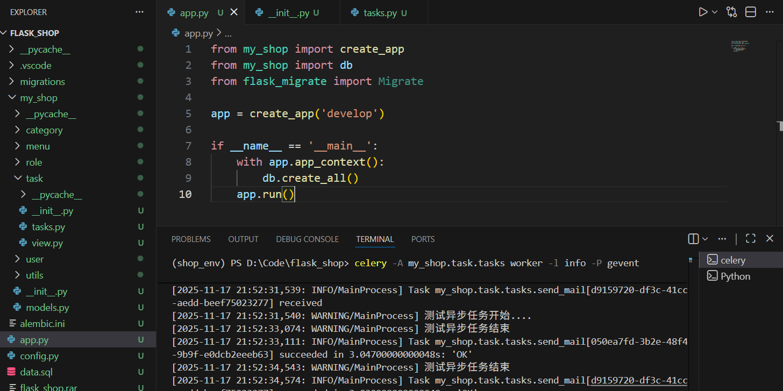Click the Python icon beside config.py
Screen dimensions: 783x391
pyautogui.click(x=11, y=356)
